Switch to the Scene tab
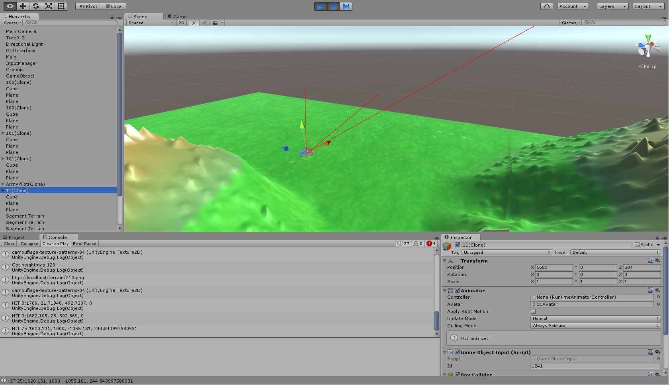This screenshot has height=385, width=669. click(x=144, y=16)
